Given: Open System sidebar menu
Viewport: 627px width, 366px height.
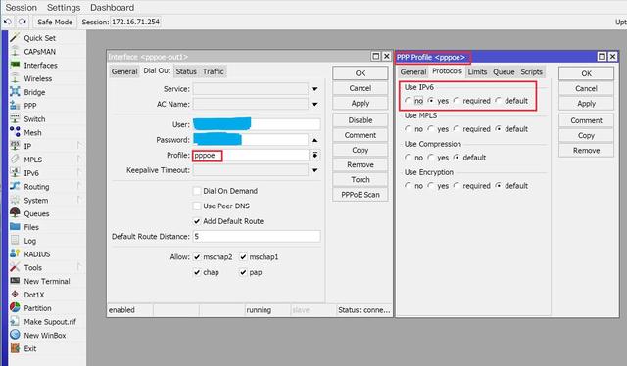Looking at the screenshot, I should click(x=35, y=201).
